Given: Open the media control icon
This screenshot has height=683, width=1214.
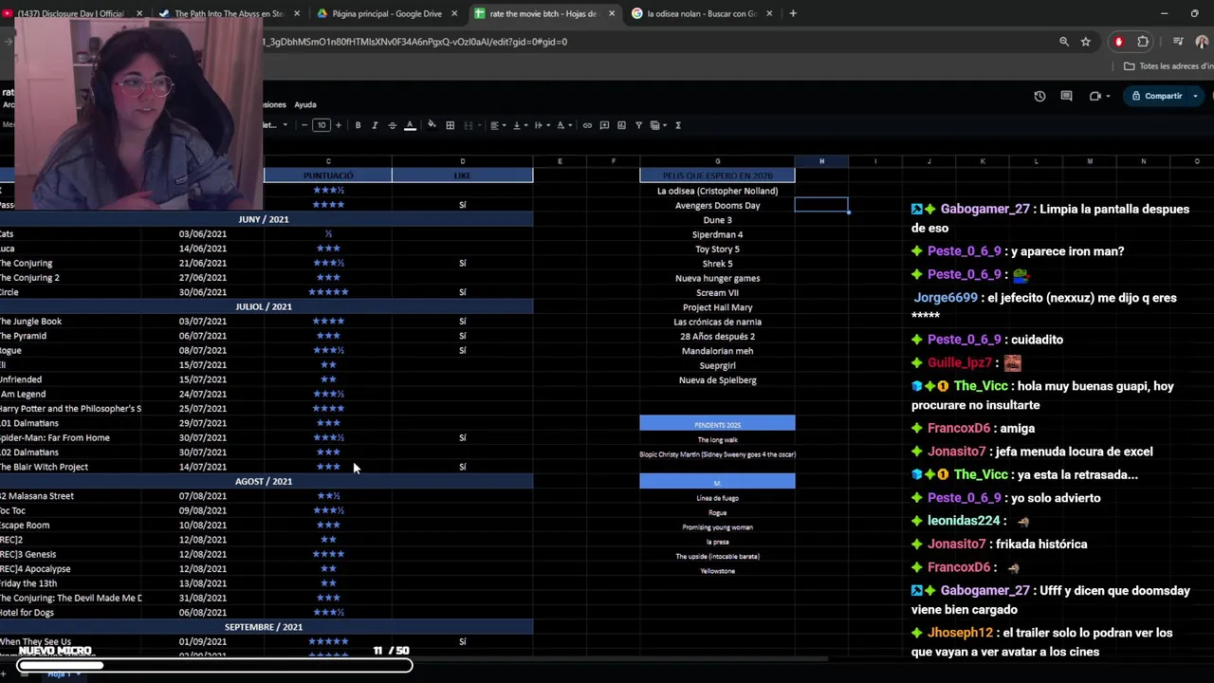Looking at the screenshot, I should pos(1178,42).
